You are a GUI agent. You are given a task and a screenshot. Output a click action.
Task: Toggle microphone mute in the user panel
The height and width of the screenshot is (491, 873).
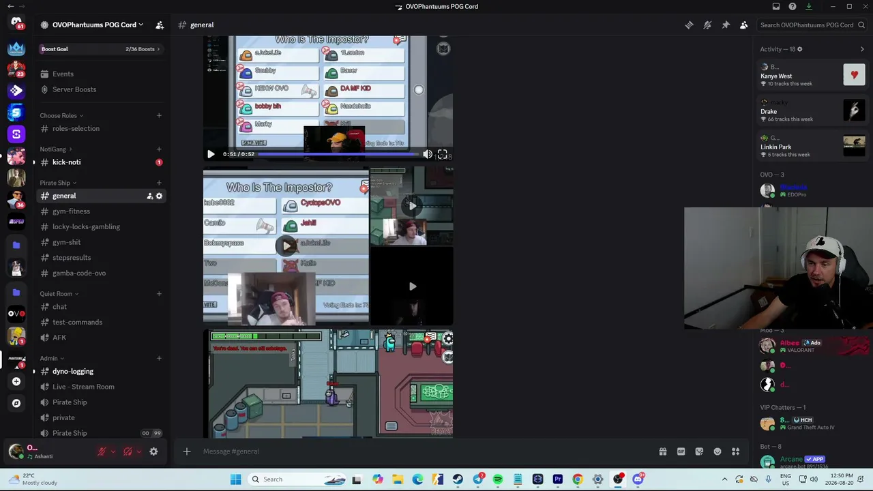(102, 451)
